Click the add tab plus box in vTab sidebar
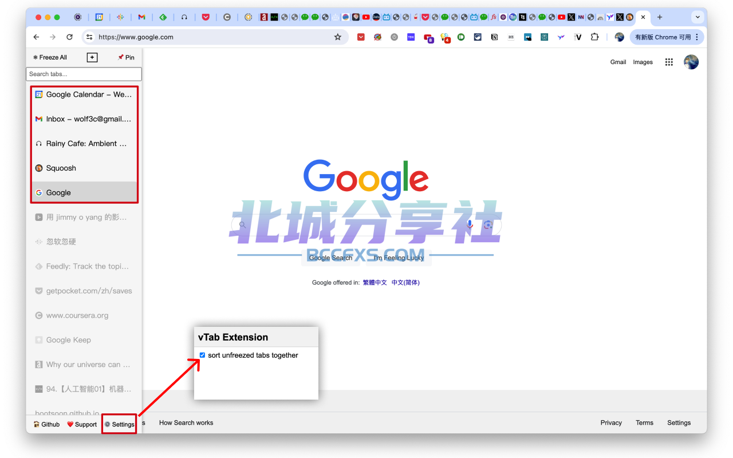 [92, 57]
